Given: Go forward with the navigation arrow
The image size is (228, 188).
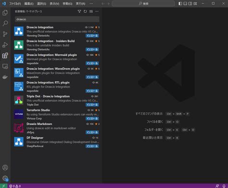Looking at the screenshot, I should click(108, 3).
